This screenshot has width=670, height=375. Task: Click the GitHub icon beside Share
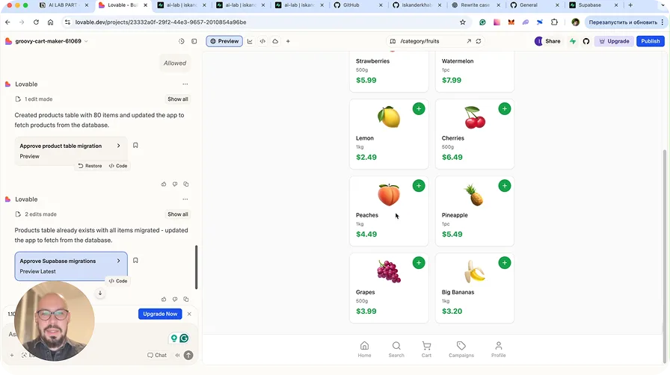[586, 41]
